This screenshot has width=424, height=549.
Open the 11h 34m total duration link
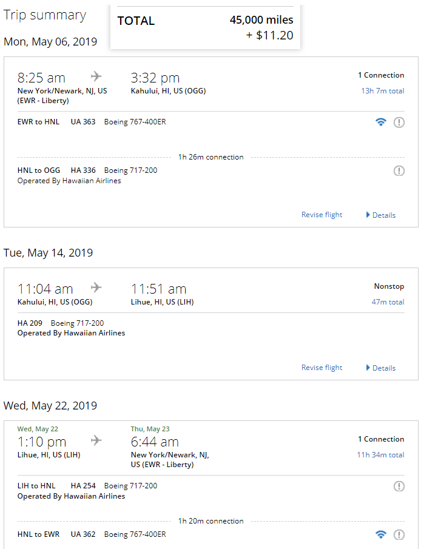[380, 455]
